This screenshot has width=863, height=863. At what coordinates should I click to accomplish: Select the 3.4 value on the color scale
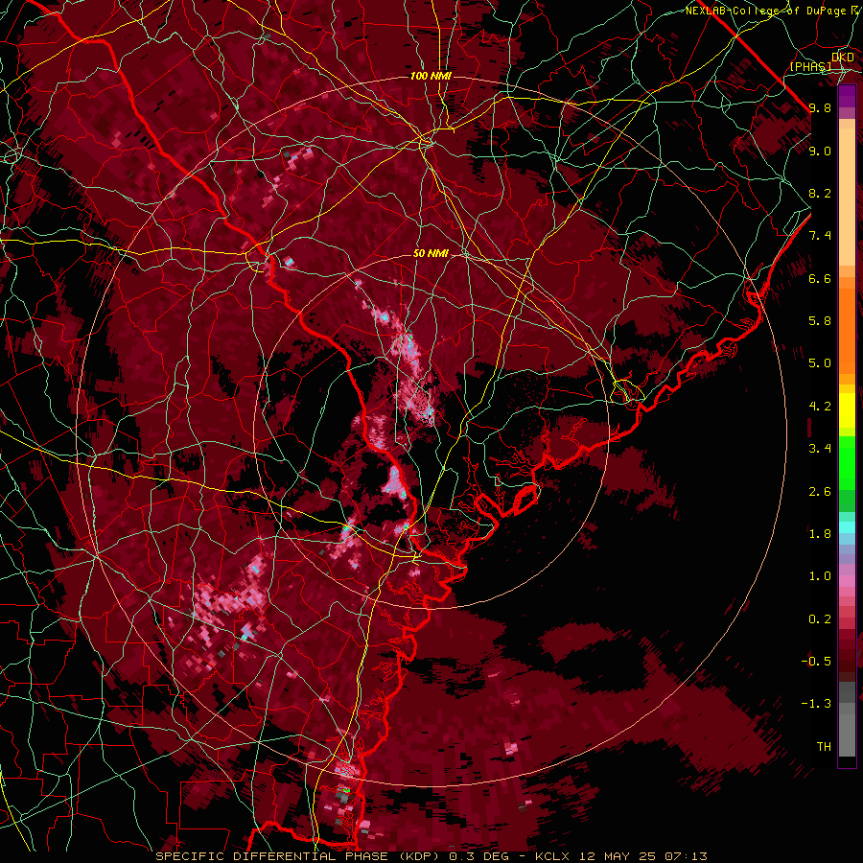click(820, 449)
